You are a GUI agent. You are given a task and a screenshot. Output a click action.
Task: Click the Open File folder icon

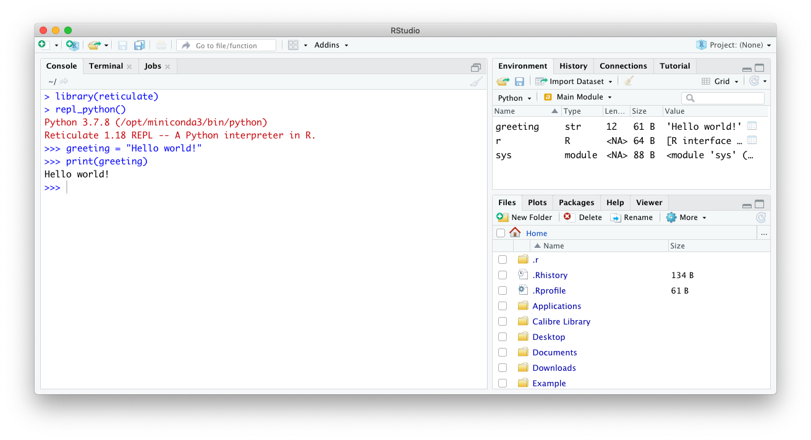pos(93,45)
